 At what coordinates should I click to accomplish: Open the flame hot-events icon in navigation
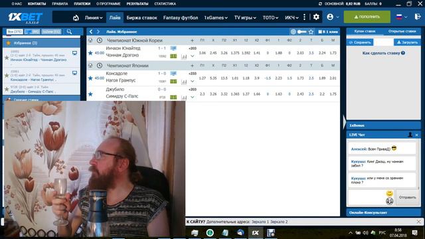pyautogui.click(x=76, y=18)
